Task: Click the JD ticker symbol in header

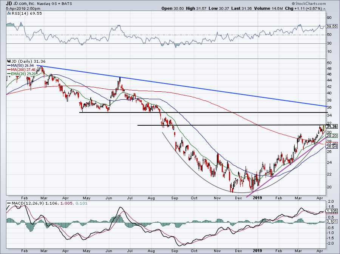Action: coord(9,4)
